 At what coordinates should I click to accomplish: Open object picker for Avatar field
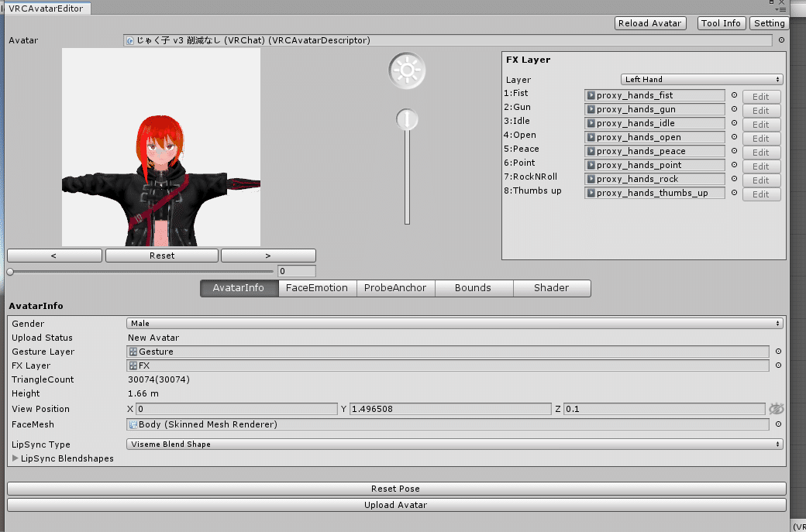781,40
